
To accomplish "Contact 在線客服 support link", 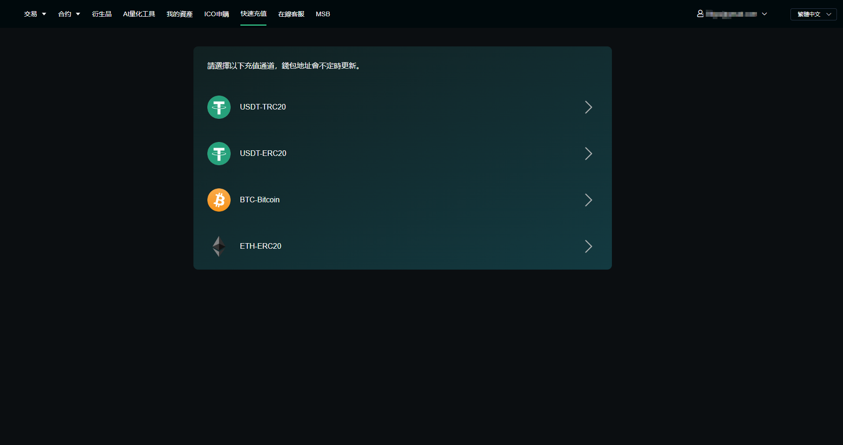I will tap(291, 14).
